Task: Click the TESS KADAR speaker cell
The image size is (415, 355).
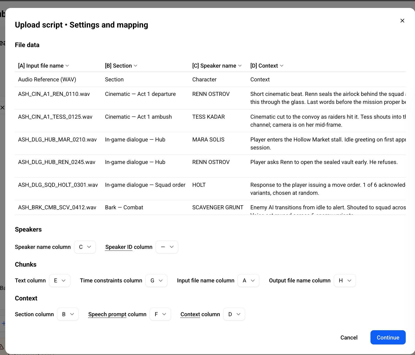Action: [x=209, y=117]
